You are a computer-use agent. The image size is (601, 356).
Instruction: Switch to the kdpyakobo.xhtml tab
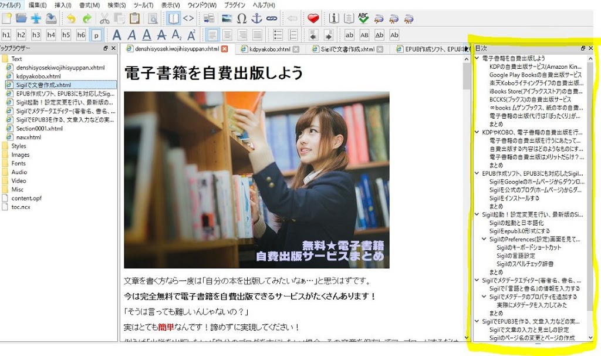click(269, 49)
